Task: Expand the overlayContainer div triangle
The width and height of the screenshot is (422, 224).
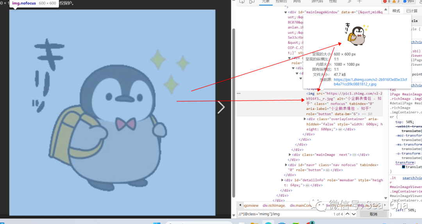Action: [305, 119]
